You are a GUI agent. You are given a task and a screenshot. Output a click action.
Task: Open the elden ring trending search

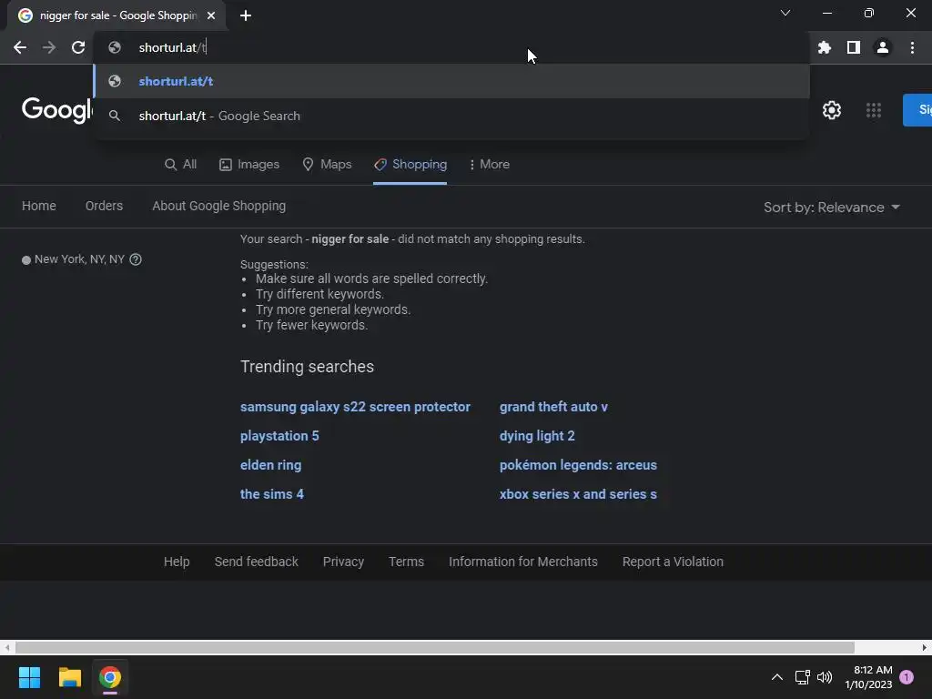270,465
